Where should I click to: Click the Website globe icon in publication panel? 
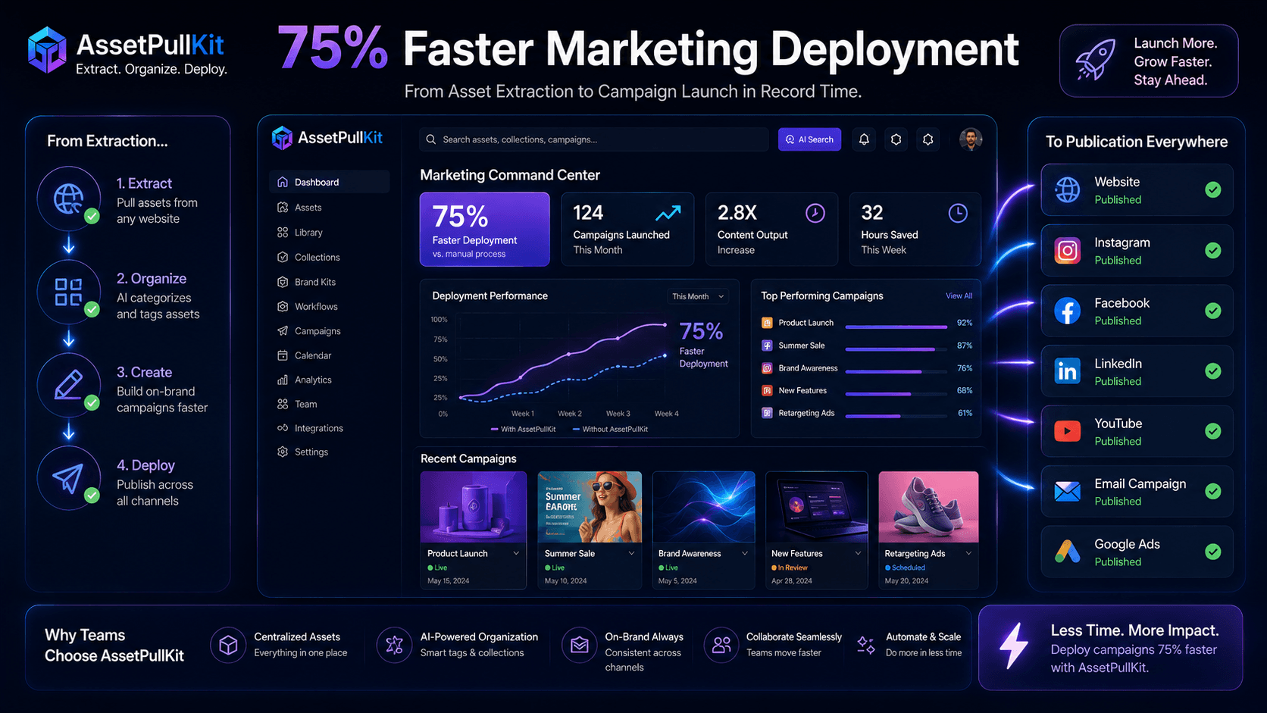pos(1067,189)
